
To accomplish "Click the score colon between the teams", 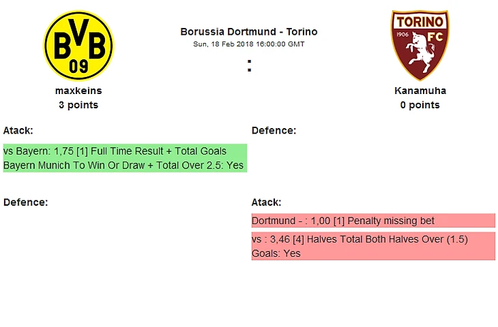I will [x=250, y=66].
